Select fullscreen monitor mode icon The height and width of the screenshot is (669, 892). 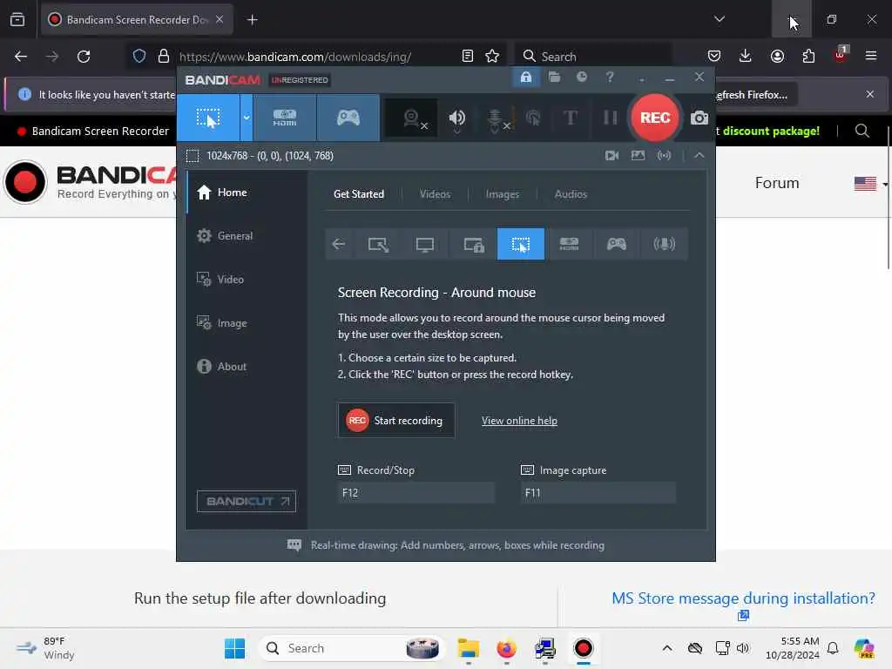425,244
